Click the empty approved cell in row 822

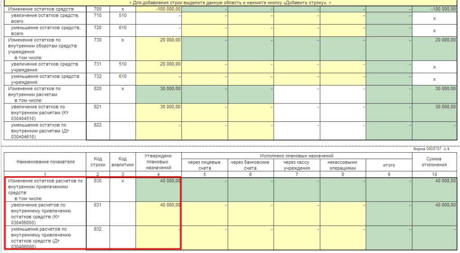point(159,131)
